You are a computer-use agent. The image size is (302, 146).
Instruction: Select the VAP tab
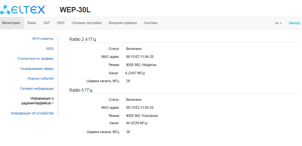point(46,23)
